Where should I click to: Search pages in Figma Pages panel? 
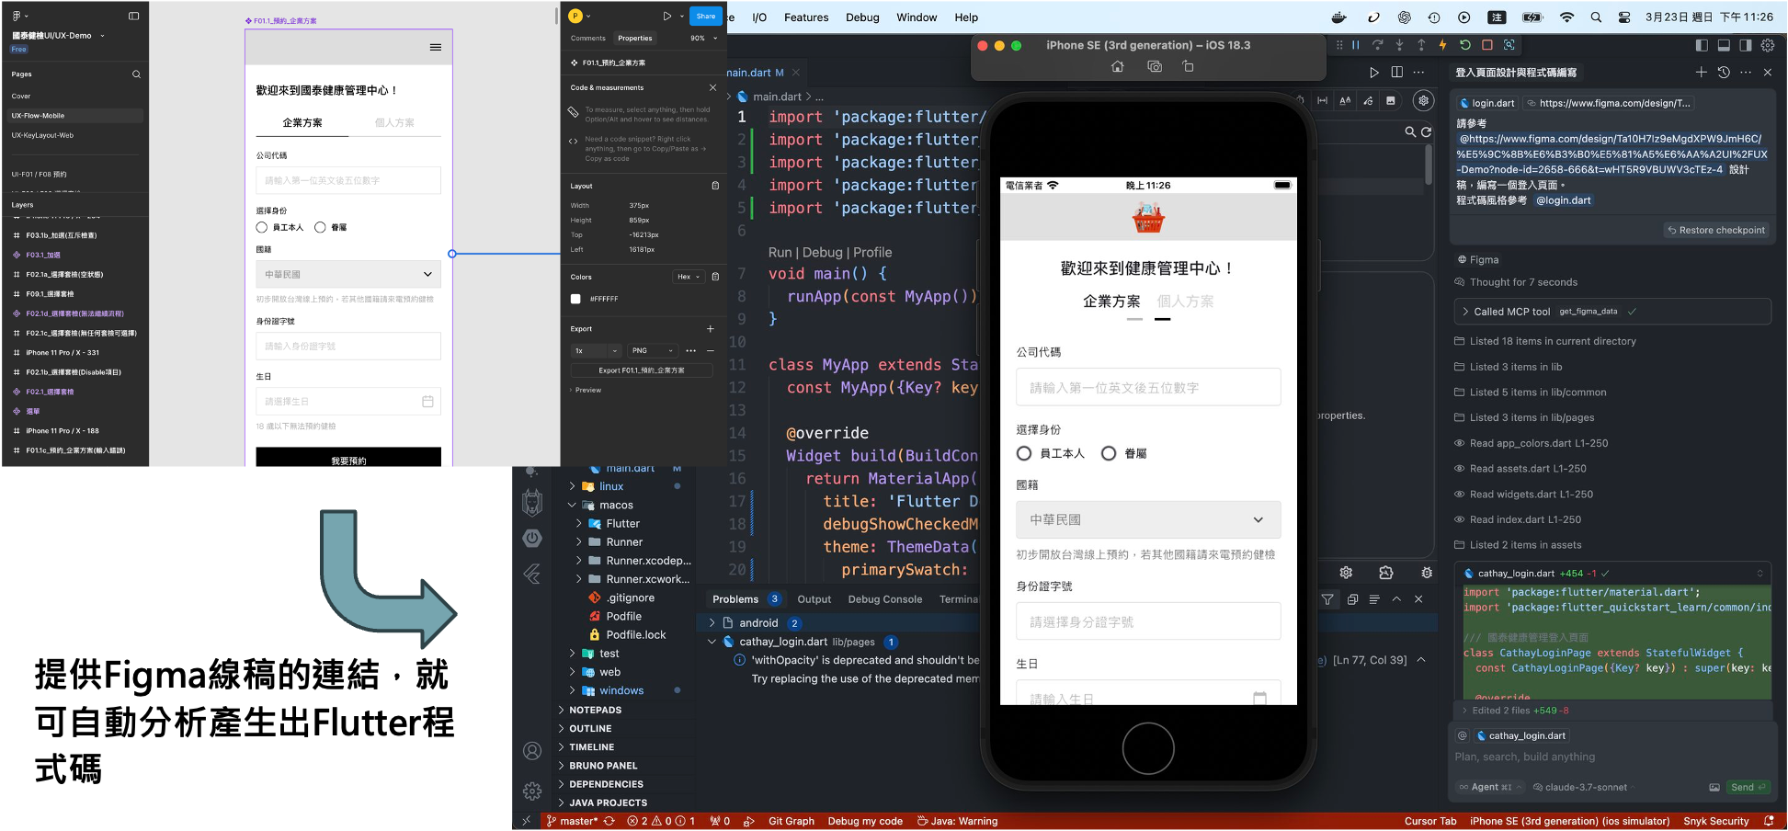136,74
